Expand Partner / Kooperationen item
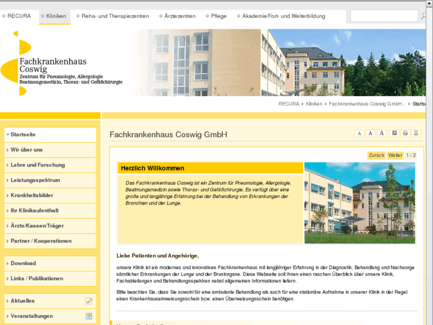Viewport: 433px width, 325px height. point(50,241)
